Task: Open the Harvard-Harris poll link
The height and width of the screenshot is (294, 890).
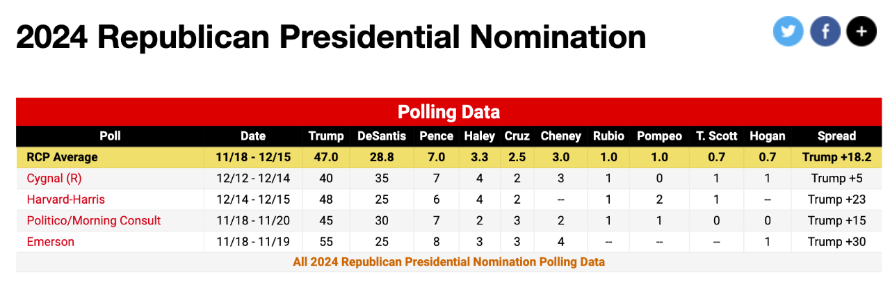Action: coord(66,199)
